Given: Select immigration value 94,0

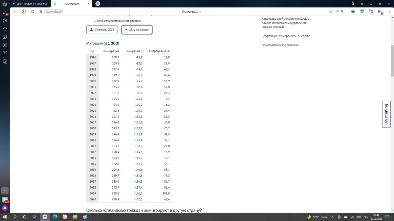Looking at the screenshot, I should pos(116,104).
